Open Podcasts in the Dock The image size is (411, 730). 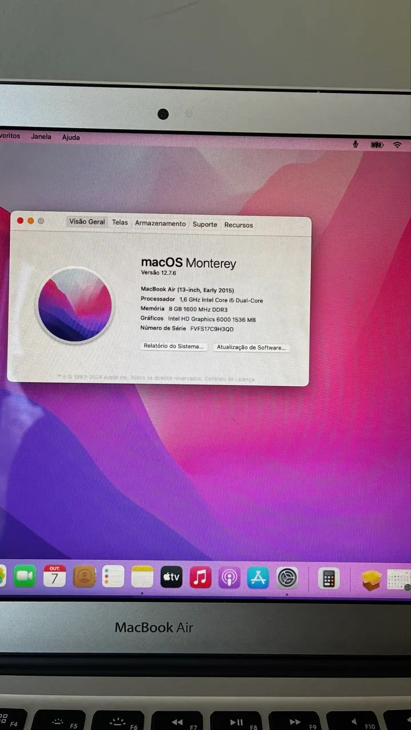[229, 578]
